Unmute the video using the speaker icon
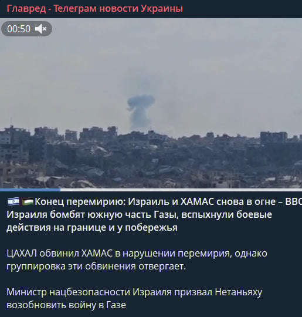The image size is (302, 317). coord(41,29)
